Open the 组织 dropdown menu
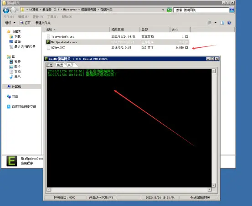Image resolution: width=252 pixels, height=206 pixels. [10, 23]
